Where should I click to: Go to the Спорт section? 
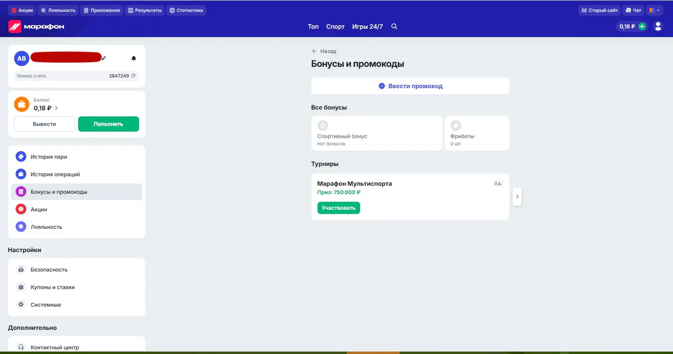click(335, 26)
